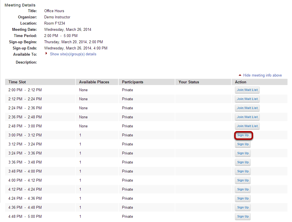Sign Up for 4:00 PM - 4:12 PM slot

(243, 180)
